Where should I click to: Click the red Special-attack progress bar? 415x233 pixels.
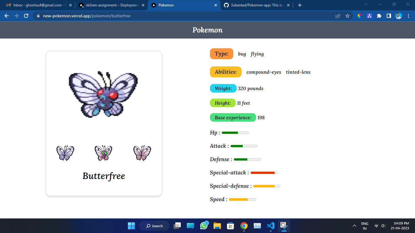pos(264,173)
